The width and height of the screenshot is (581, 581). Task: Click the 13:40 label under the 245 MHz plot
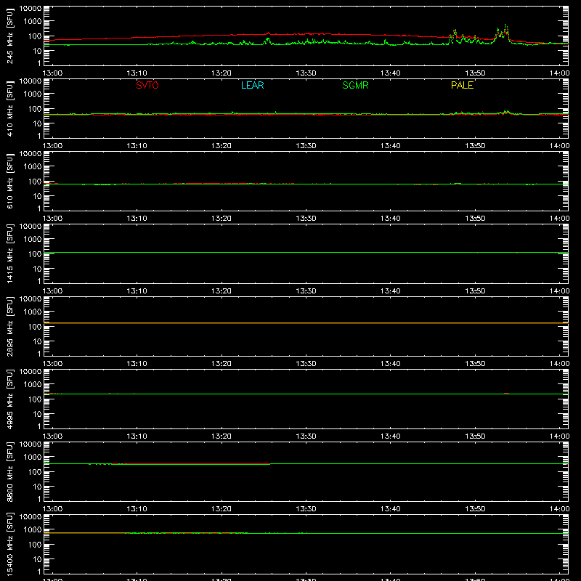click(391, 73)
